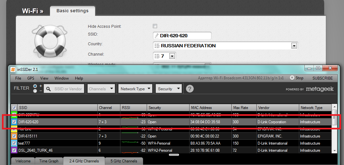Click the Stop scanning button
This screenshot has width=344, height=165.
point(296,78)
